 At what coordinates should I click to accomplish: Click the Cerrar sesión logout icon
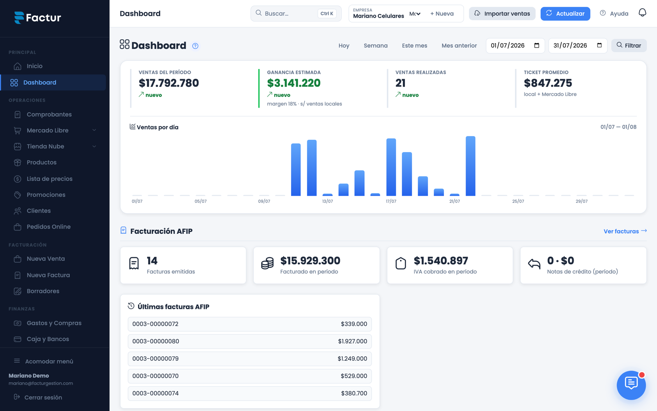(17, 397)
